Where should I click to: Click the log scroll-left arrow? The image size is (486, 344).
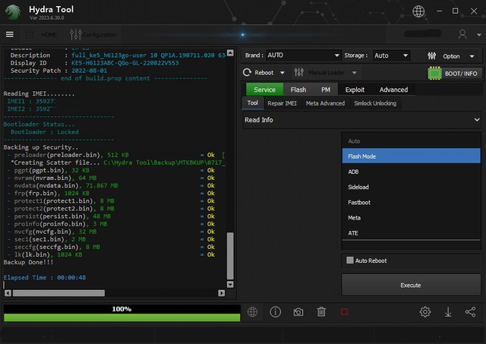click(x=8, y=293)
